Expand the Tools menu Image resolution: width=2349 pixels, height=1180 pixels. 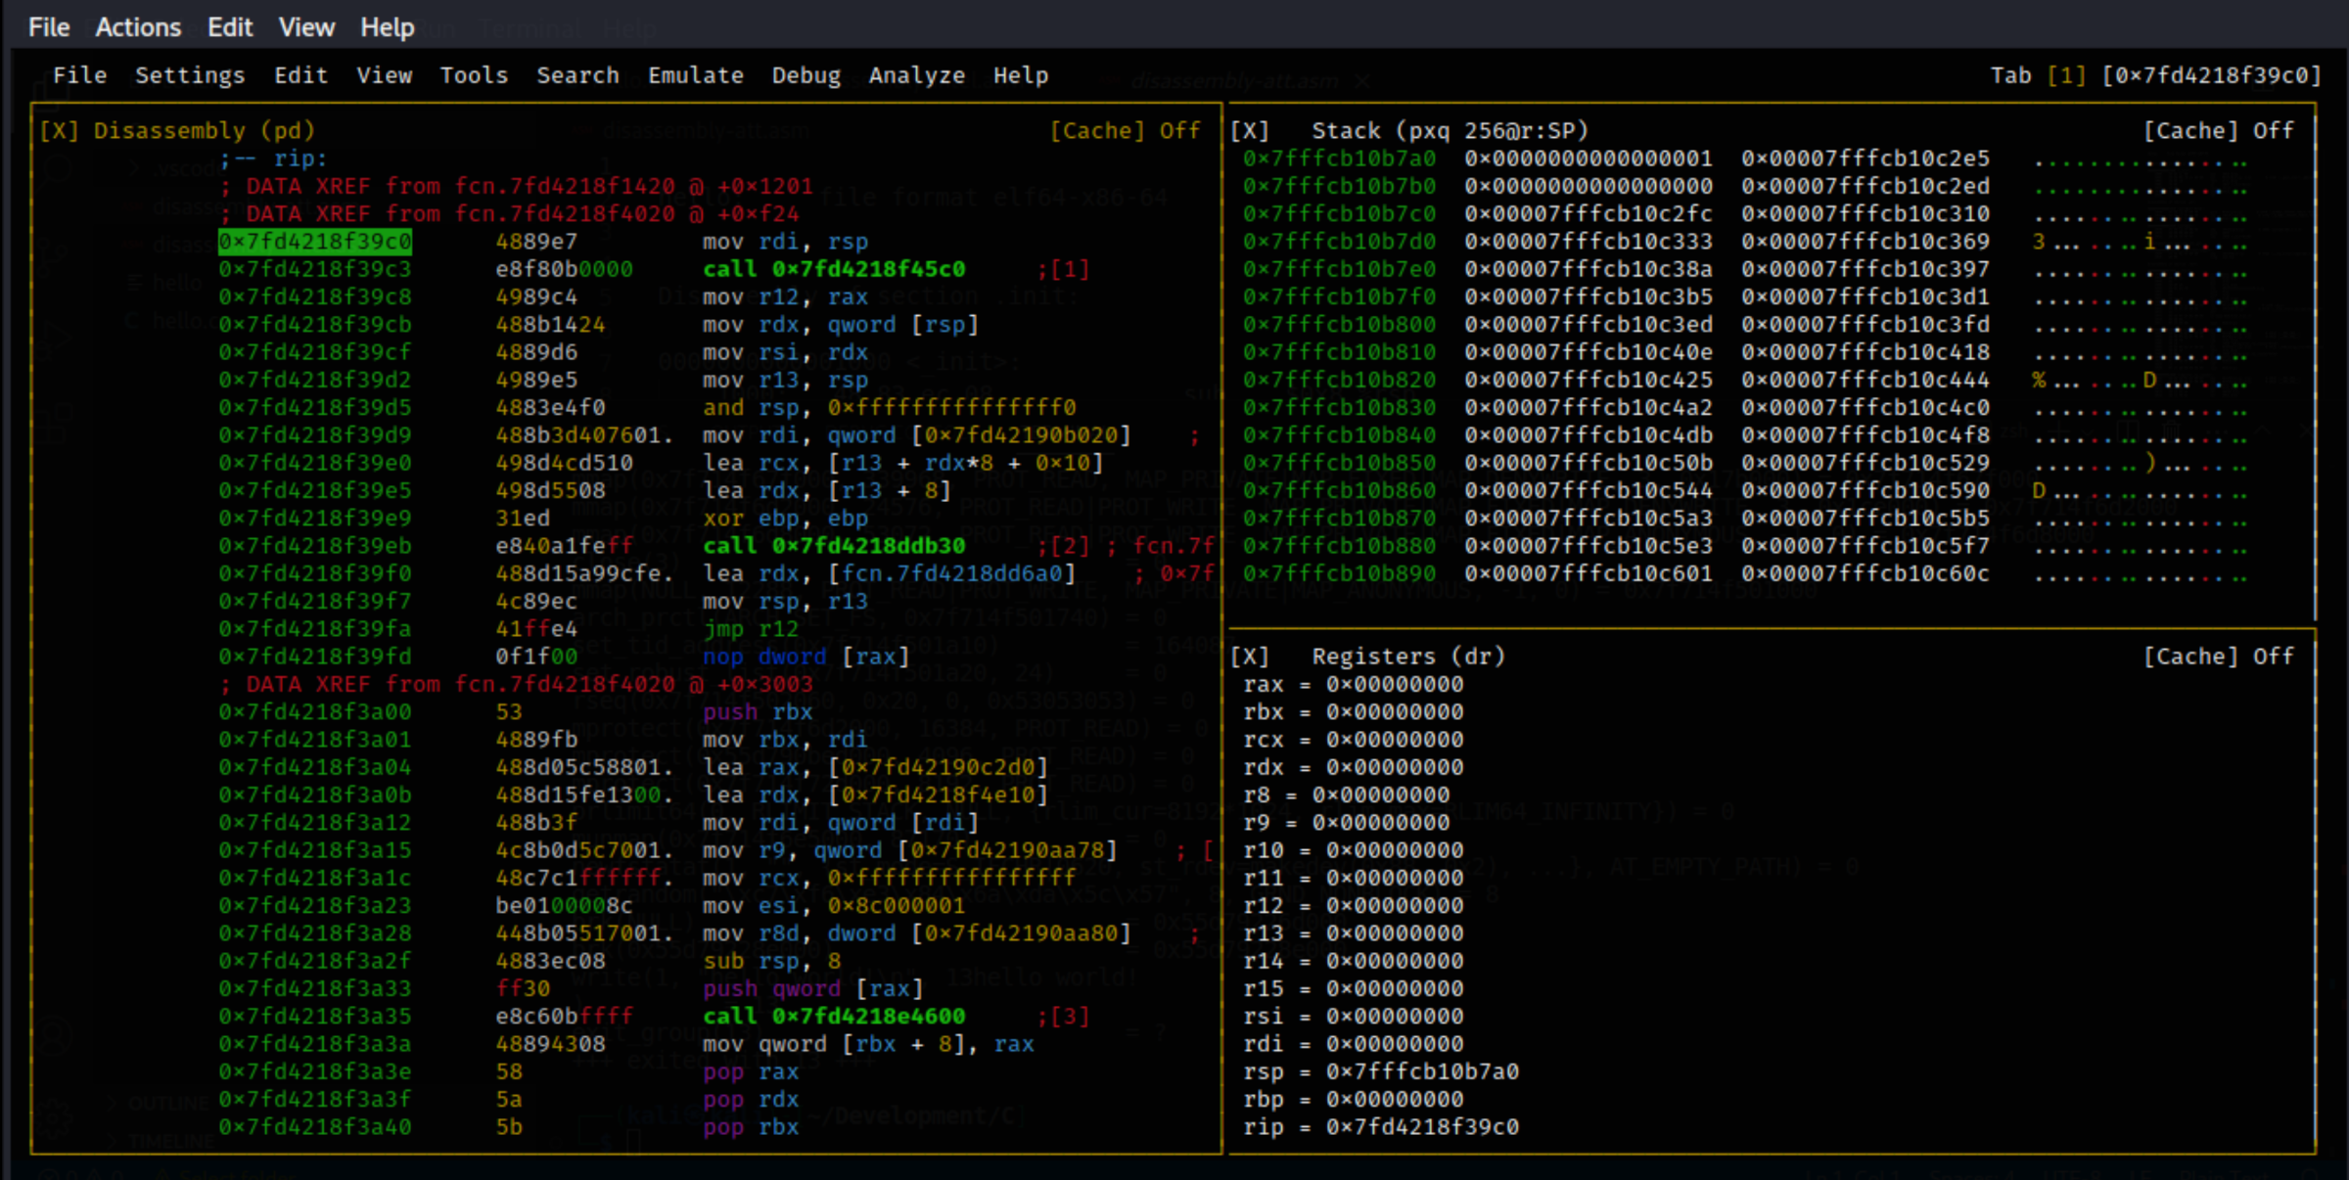(474, 75)
